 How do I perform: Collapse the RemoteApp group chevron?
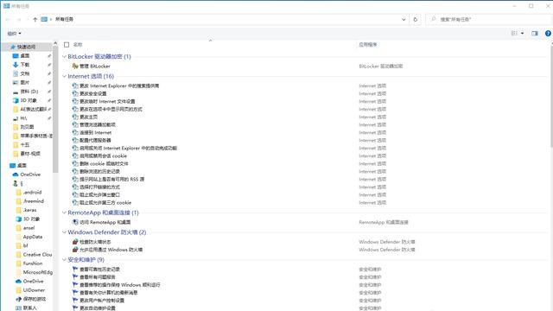pyautogui.click(x=64, y=213)
